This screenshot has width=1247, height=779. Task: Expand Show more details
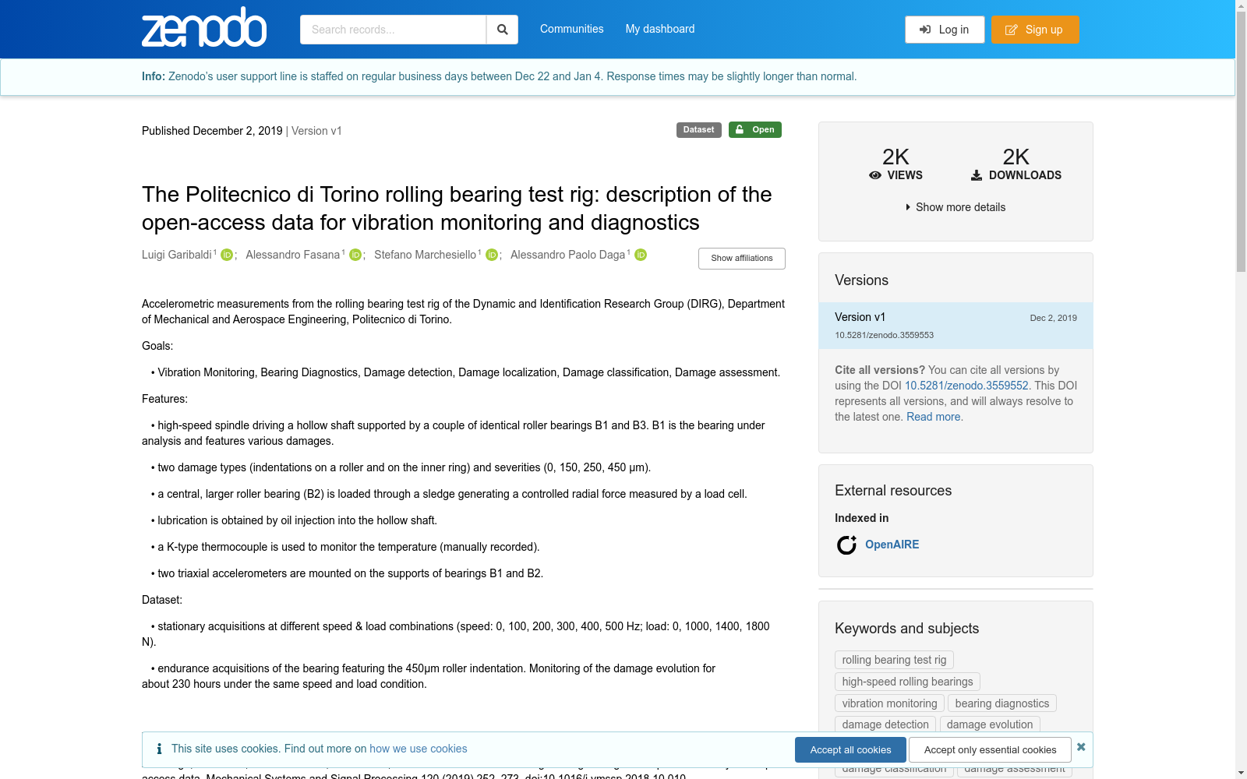pyautogui.click(x=956, y=207)
